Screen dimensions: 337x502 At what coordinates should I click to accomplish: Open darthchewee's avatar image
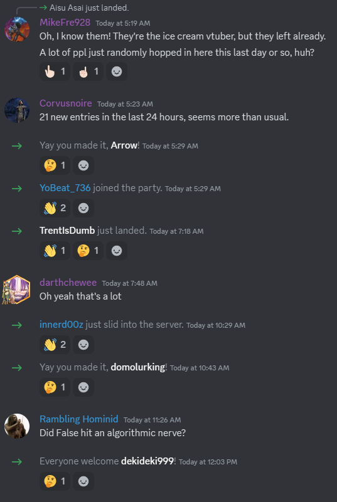[17, 290]
